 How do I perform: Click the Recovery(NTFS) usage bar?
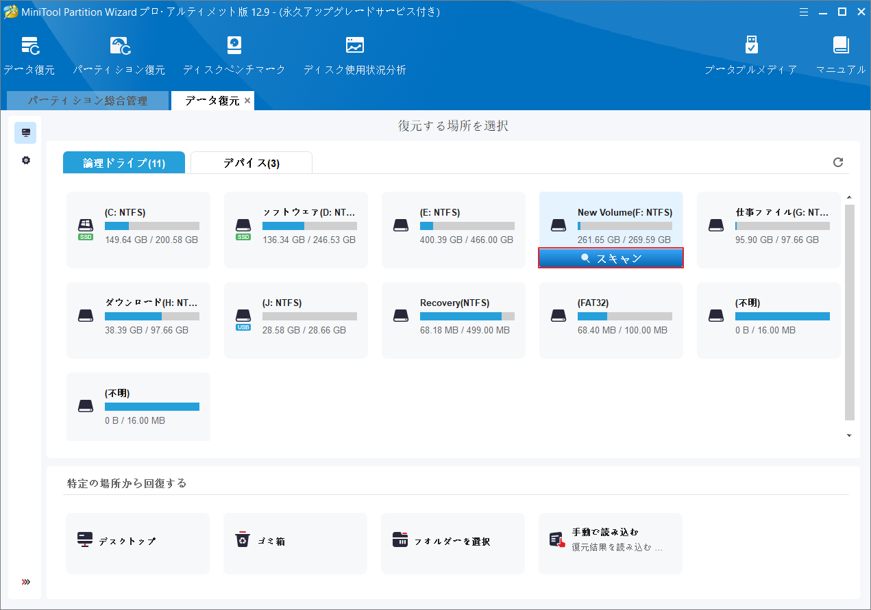click(467, 316)
